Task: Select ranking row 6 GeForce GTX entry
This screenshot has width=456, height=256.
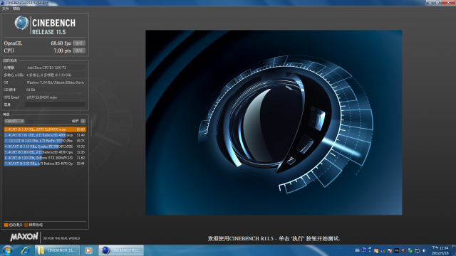Action: (x=45, y=158)
